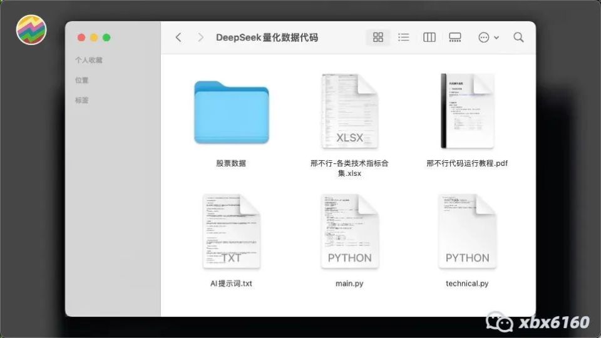Expand 个人收藏 sidebar section

[88, 60]
